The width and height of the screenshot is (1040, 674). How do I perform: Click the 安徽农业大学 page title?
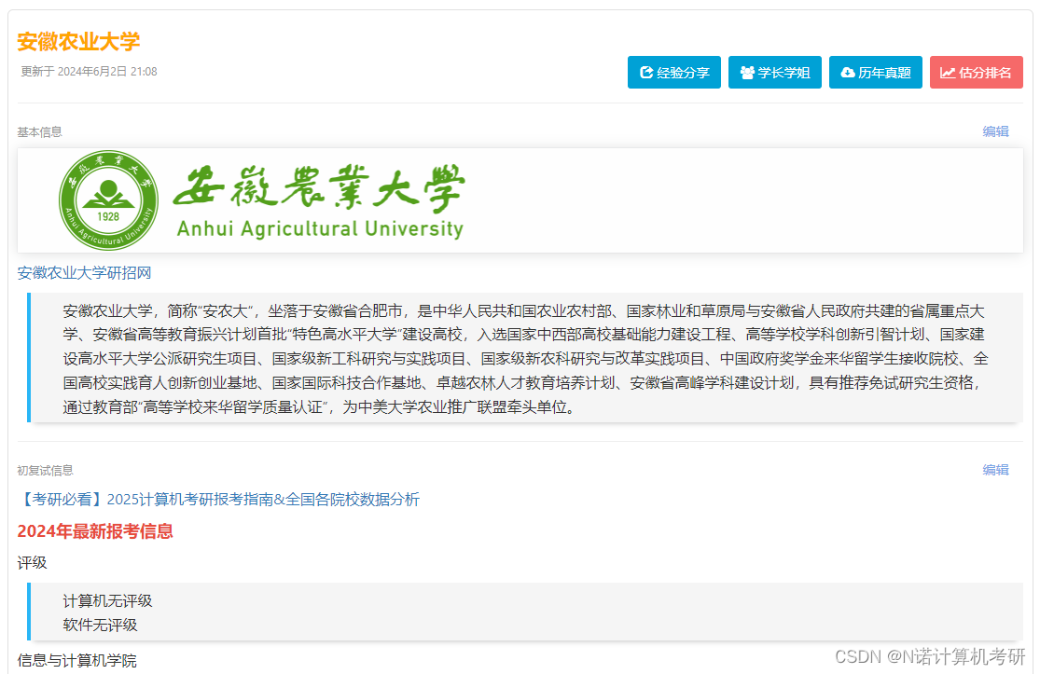tap(78, 41)
